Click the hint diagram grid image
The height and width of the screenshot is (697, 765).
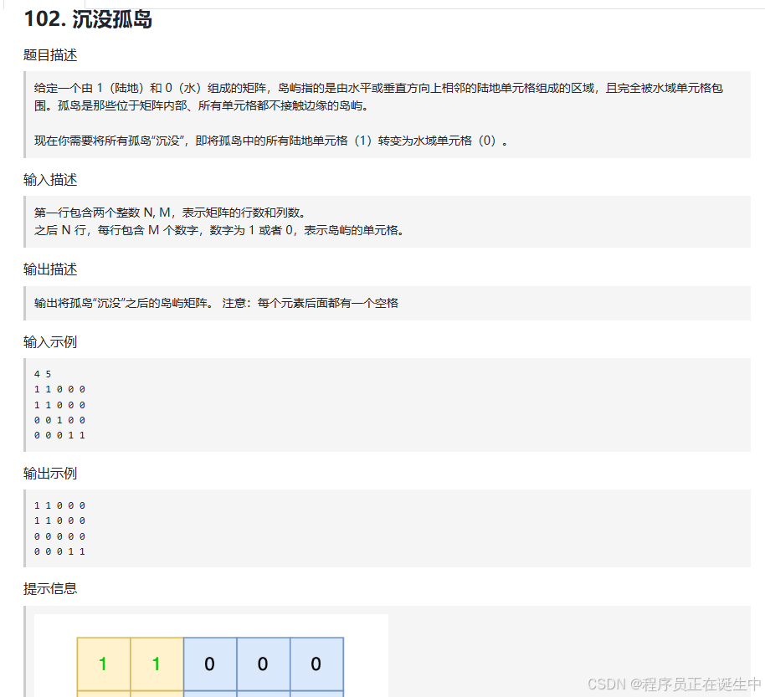click(x=211, y=655)
